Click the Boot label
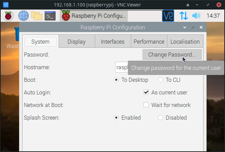The image size is (225, 152). coord(30,80)
